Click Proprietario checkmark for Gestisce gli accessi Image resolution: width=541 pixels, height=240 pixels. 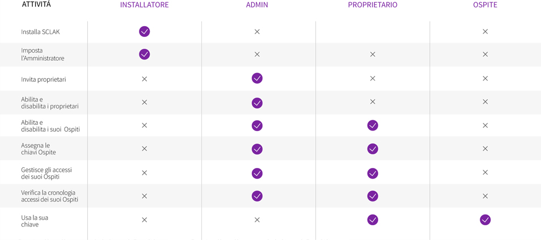click(373, 173)
